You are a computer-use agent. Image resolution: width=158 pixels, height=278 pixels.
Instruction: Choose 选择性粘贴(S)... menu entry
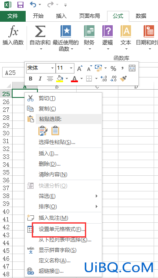click(x=63, y=142)
